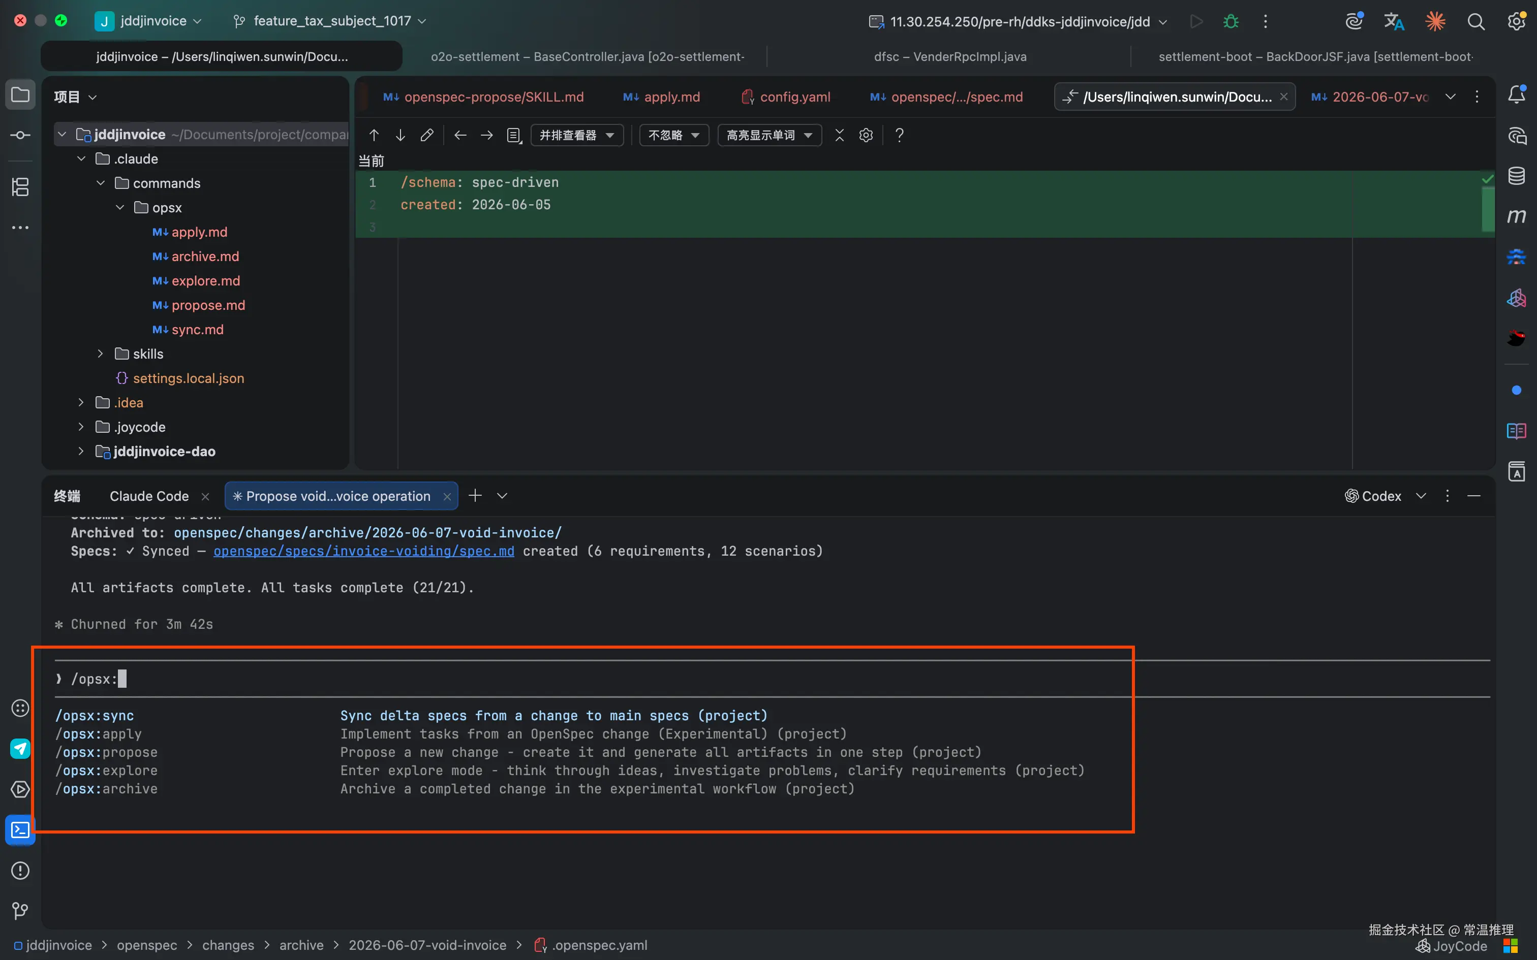Viewport: 1537px width, 960px height.
Task: Switch to the dfsc VenderRpcImpl.java window tab
Action: click(950, 56)
